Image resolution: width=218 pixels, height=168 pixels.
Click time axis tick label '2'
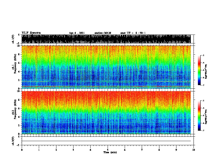[56, 150]
